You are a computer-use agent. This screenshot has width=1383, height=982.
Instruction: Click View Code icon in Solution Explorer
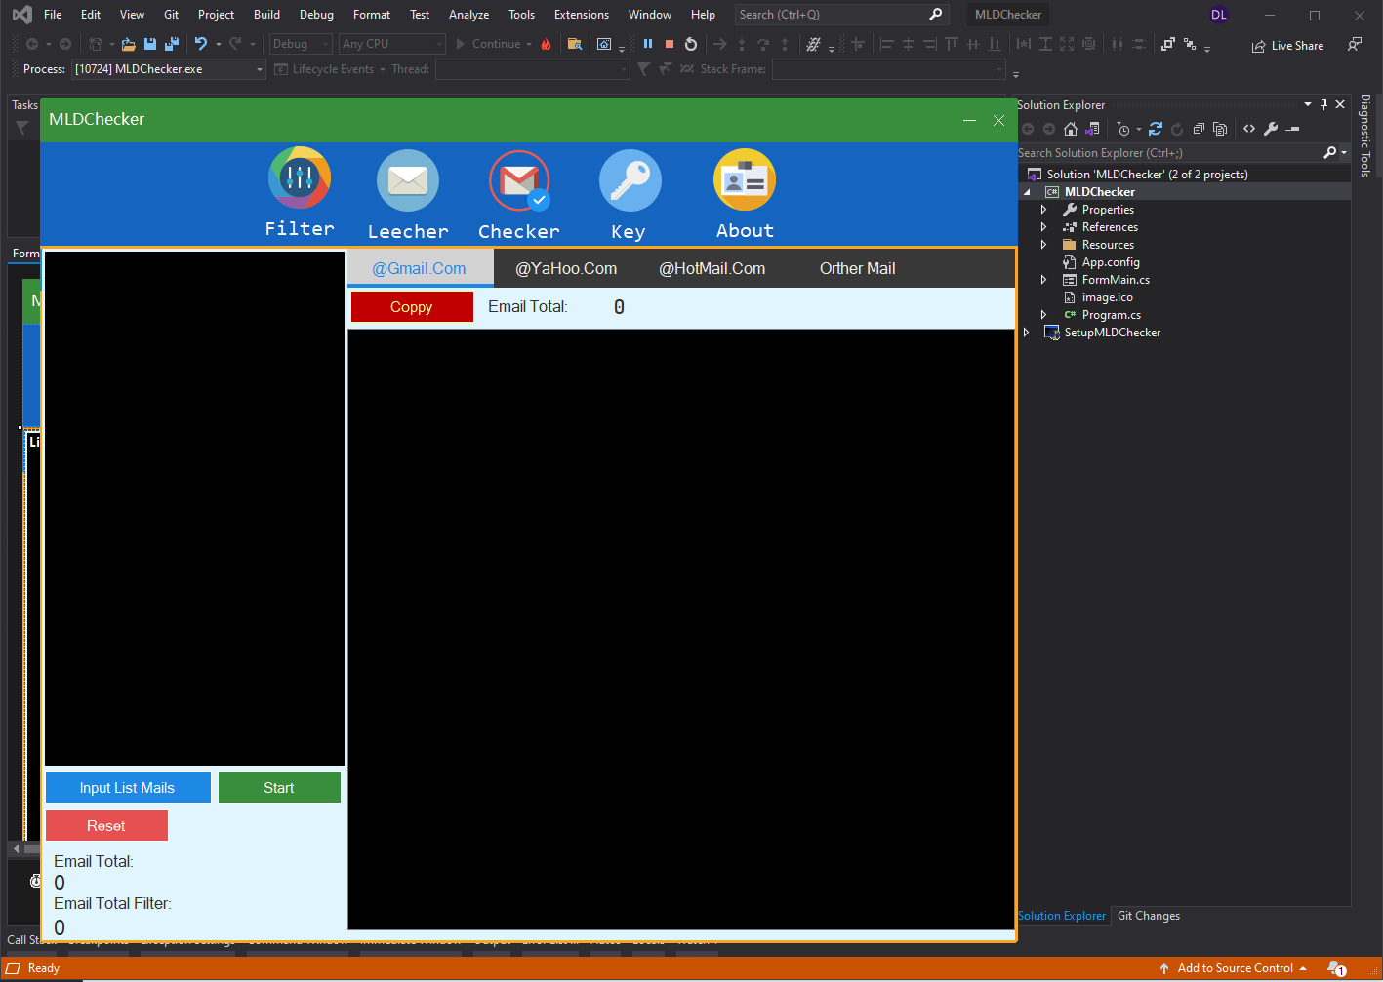coord(1249,129)
